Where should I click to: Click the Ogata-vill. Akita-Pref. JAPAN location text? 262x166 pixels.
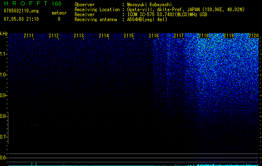pos(186,10)
